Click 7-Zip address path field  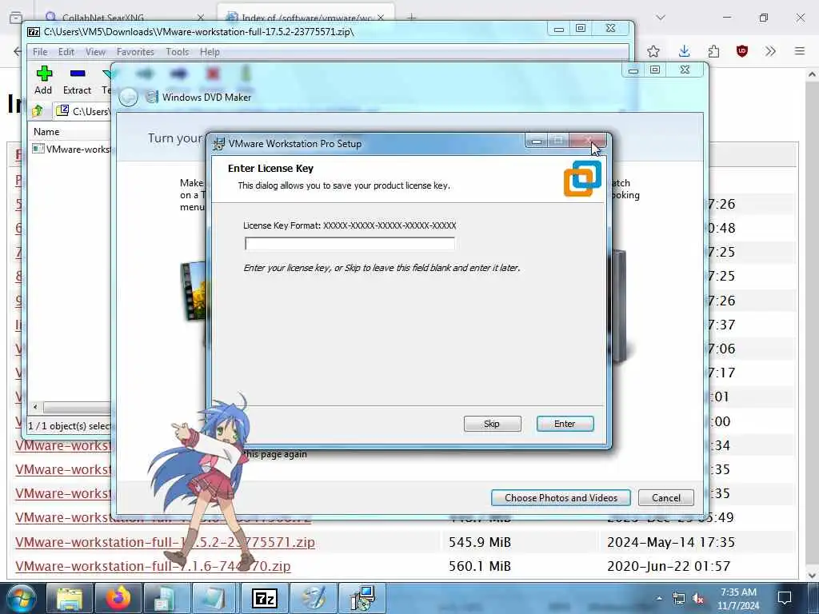pos(83,110)
